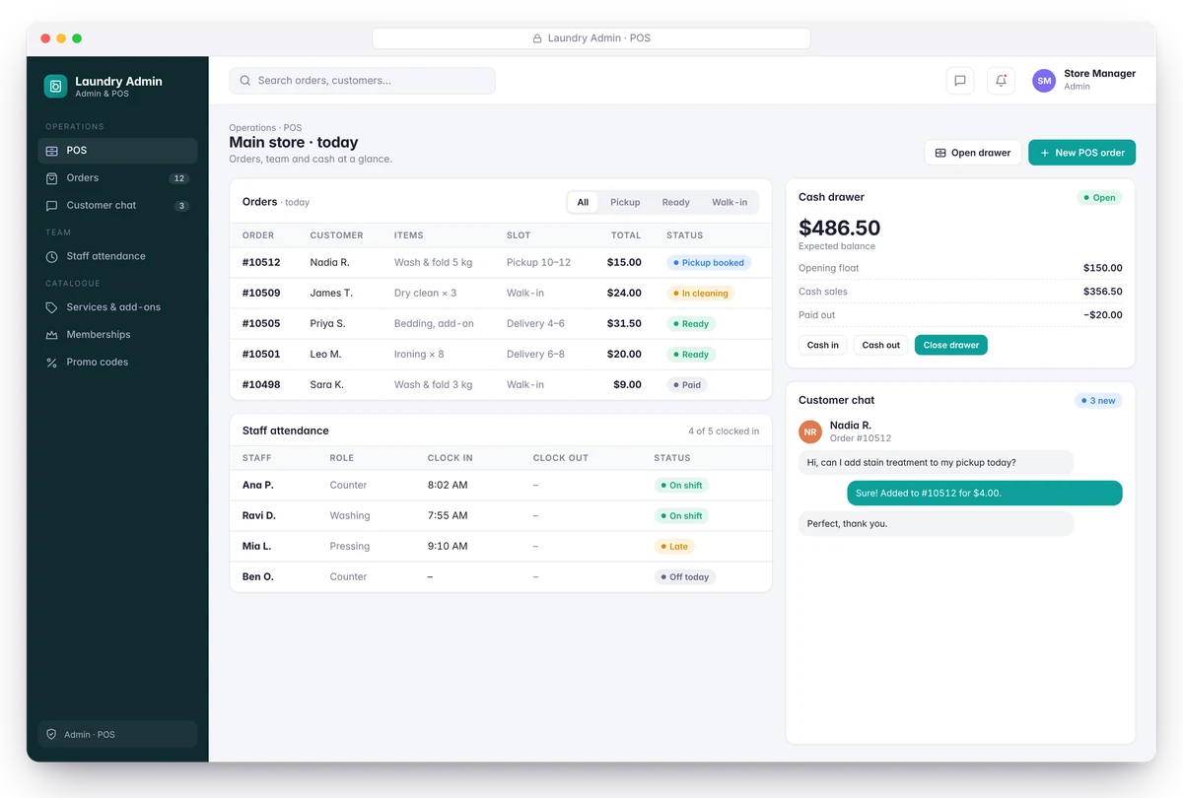This screenshot has height=798, width=1183.
Task: Click the $486.50 expected balance amount
Action: coord(839,229)
